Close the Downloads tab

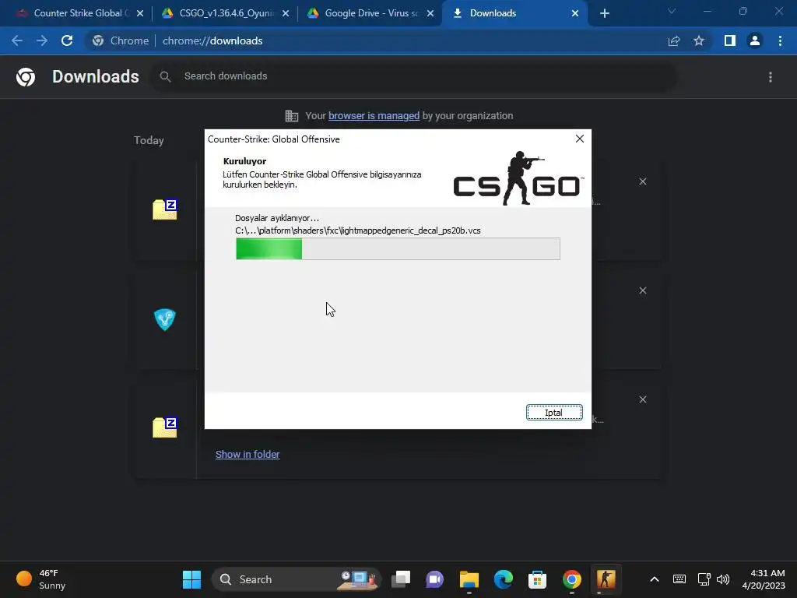click(575, 13)
